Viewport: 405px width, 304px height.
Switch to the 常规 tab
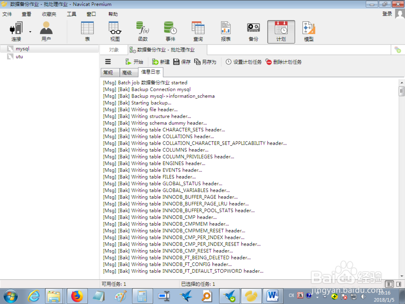coord(110,73)
